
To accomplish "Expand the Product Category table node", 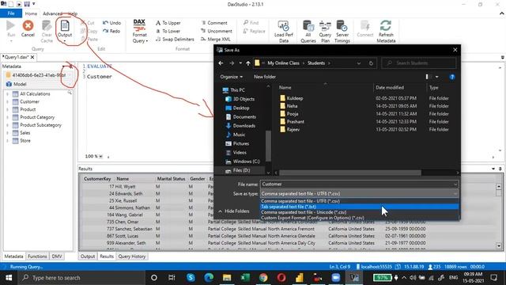I will pos(7,117).
